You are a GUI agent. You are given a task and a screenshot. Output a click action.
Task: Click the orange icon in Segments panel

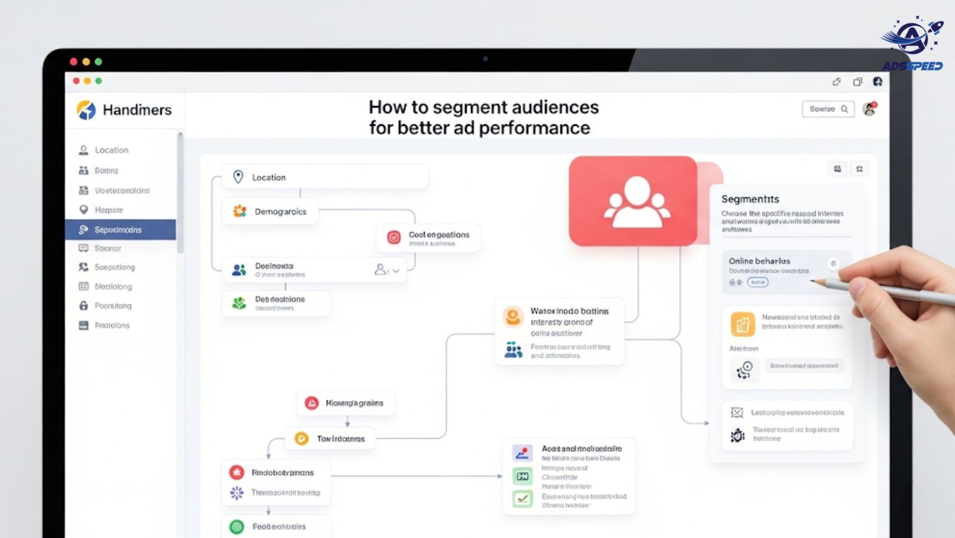coord(742,324)
